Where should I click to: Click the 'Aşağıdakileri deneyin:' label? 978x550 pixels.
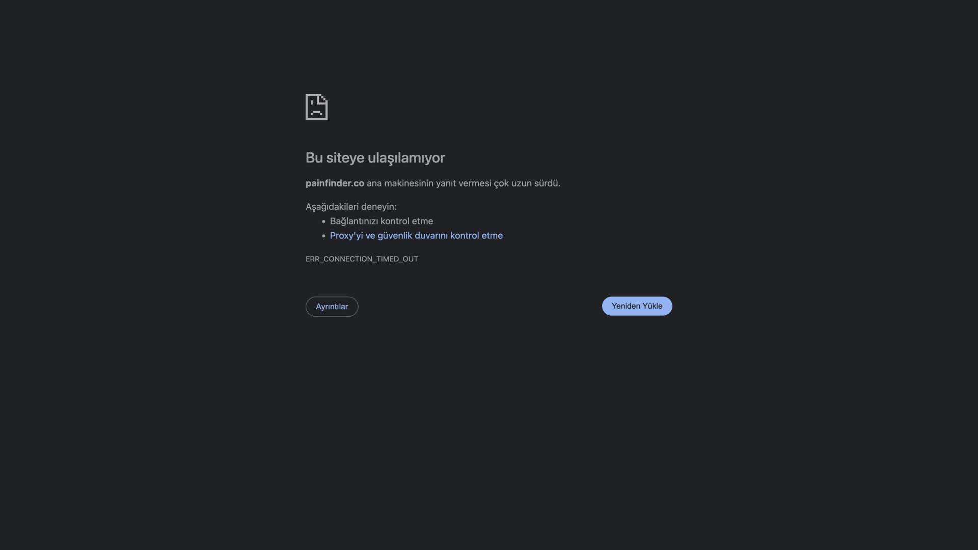[x=351, y=207]
